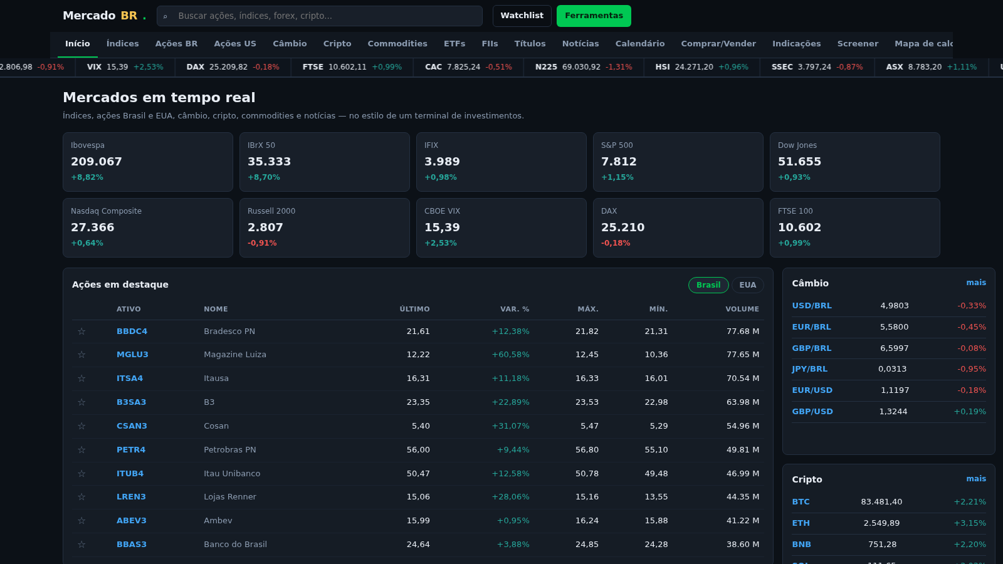This screenshot has width=1003, height=564.
Task: Add ITSA4 to favorites with star
Action: (x=81, y=379)
